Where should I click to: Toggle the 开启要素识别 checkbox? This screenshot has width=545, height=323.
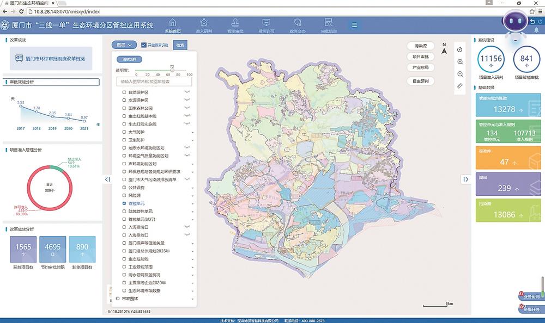pyautogui.click(x=144, y=45)
